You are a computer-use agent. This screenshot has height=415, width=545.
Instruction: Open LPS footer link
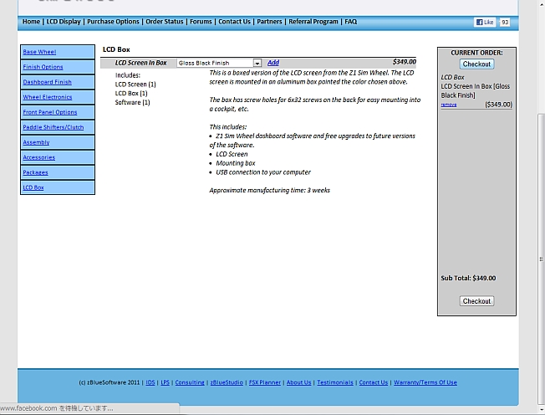click(x=165, y=382)
